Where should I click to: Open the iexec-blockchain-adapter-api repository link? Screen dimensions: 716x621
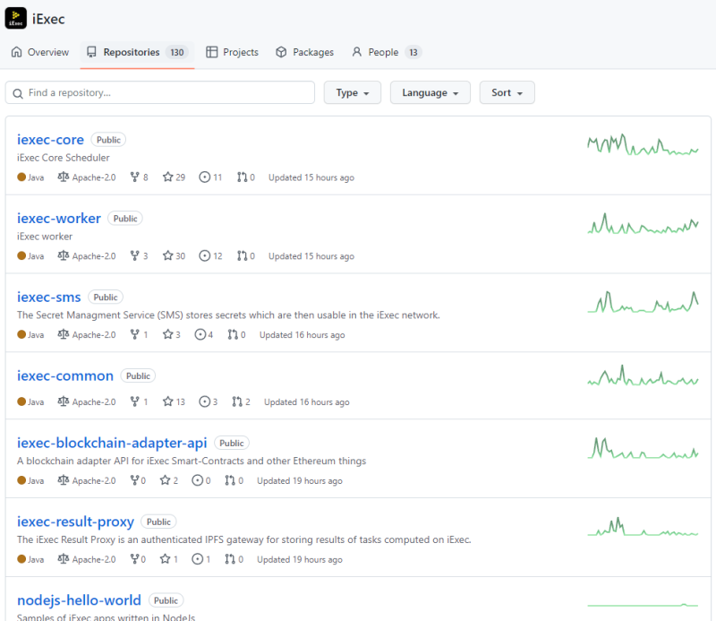coord(112,443)
